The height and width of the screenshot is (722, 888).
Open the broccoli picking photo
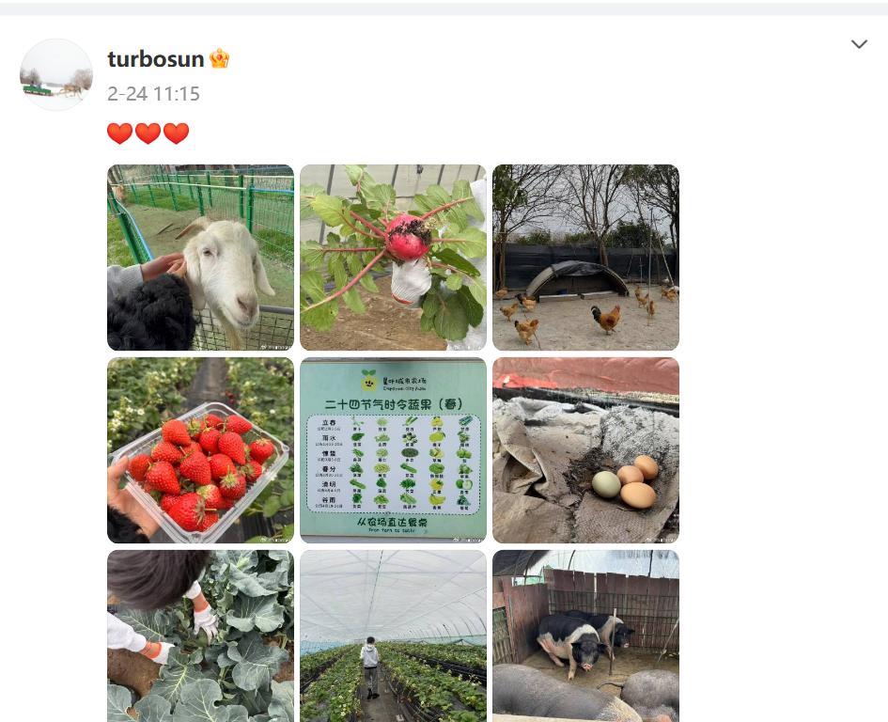tap(200, 636)
